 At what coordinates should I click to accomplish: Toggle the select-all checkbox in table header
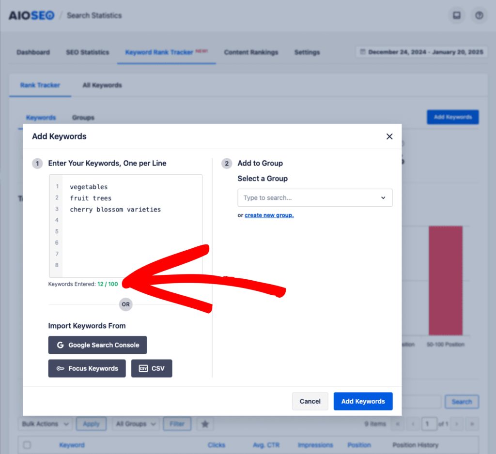[27, 445]
